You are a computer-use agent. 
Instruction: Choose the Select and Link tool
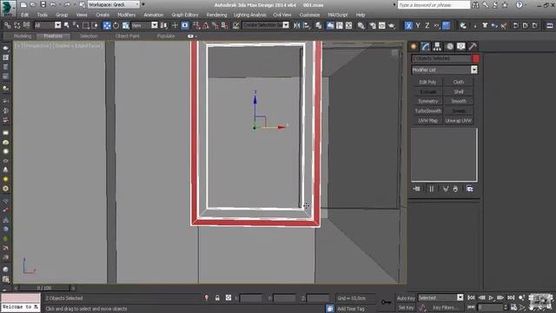click(x=8, y=25)
